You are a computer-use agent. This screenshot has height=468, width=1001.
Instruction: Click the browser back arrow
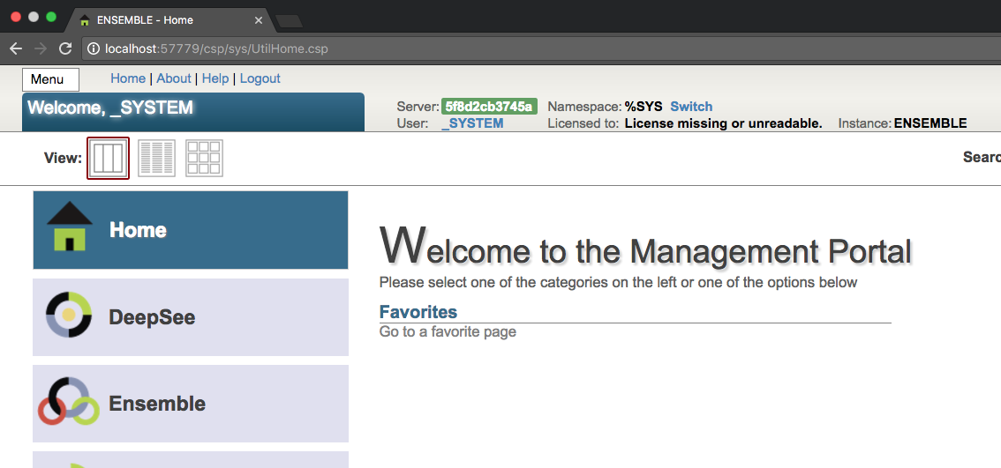click(x=16, y=48)
